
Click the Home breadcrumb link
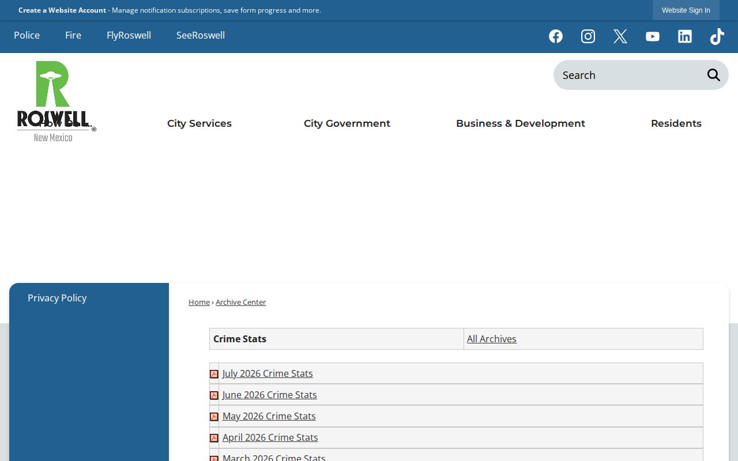click(x=199, y=302)
